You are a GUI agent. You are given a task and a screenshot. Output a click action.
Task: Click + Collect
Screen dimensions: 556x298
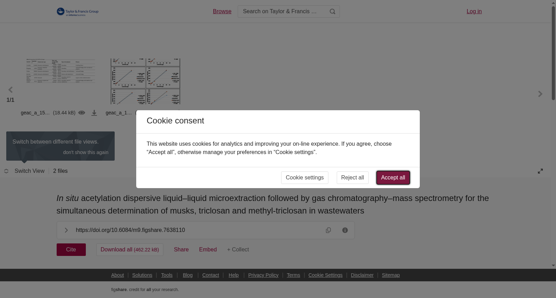click(238, 250)
